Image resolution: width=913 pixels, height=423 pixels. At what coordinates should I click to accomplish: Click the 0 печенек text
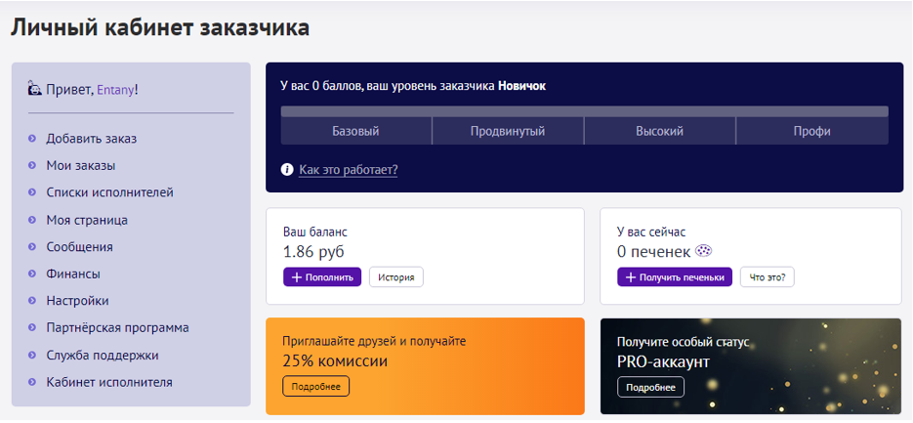(x=654, y=252)
